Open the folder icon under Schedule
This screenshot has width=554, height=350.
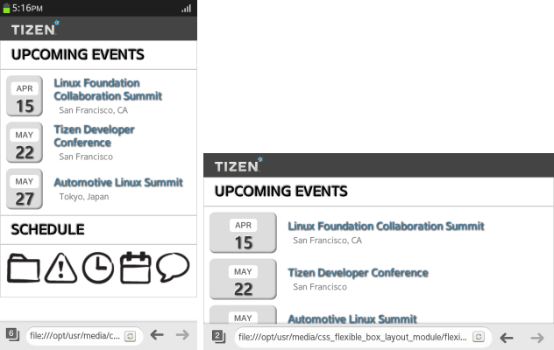tap(24, 268)
